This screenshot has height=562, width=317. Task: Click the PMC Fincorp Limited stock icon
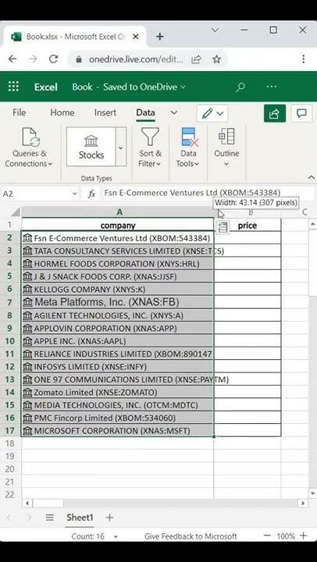coord(27,418)
